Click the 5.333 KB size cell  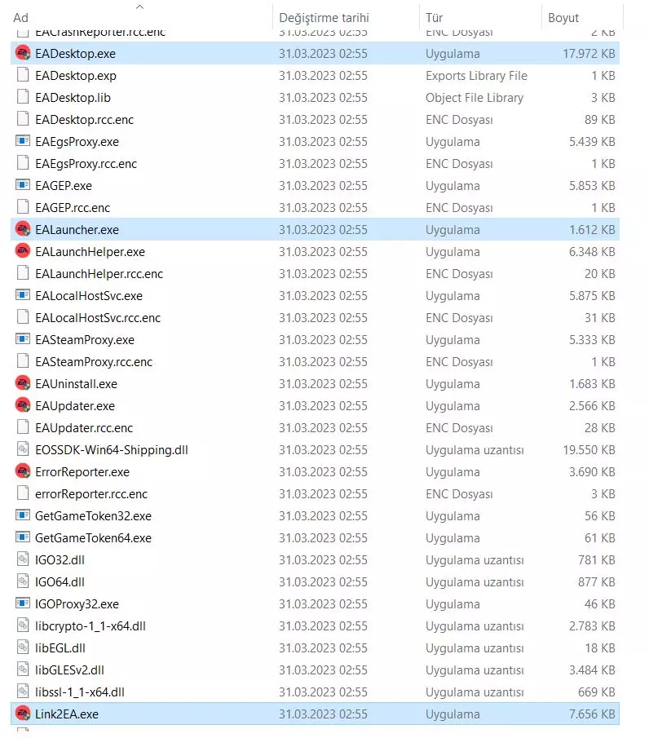click(x=592, y=340)
